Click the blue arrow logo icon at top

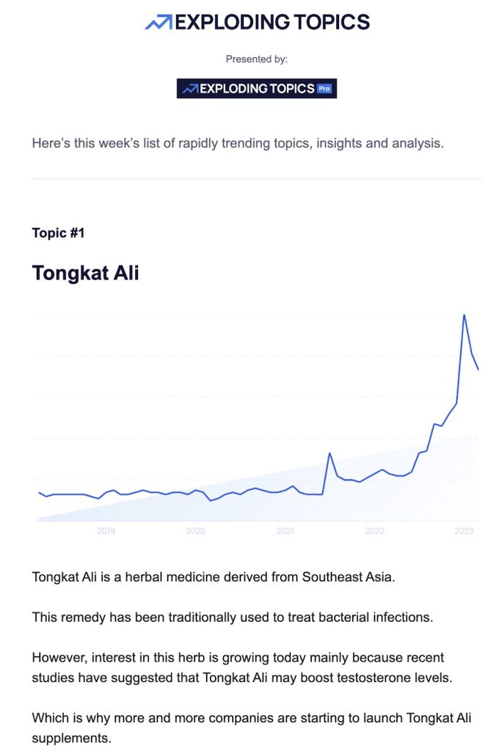click(x=159, y=23)
